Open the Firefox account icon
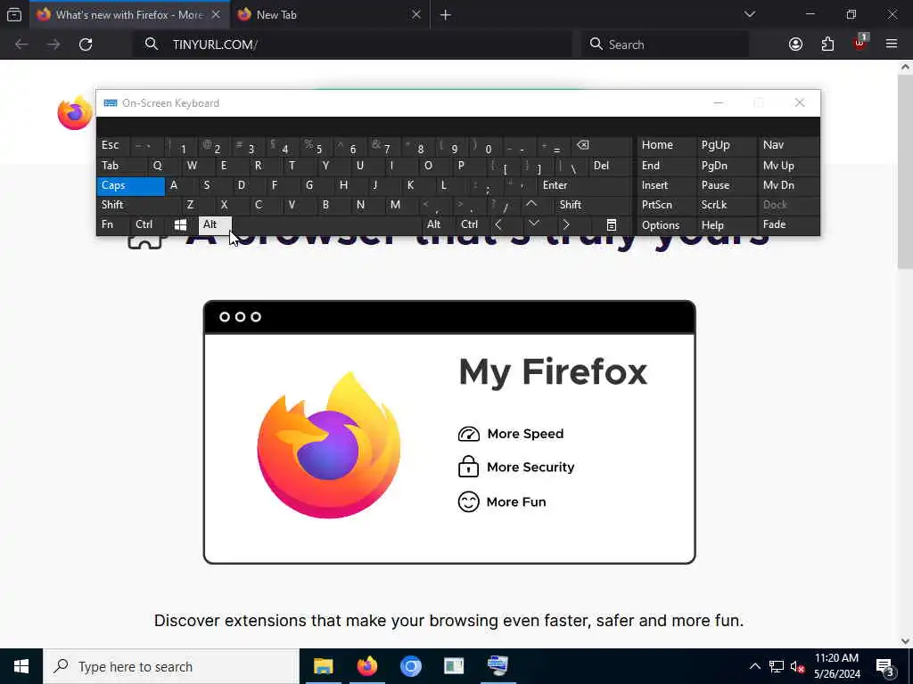 [795, 45]
